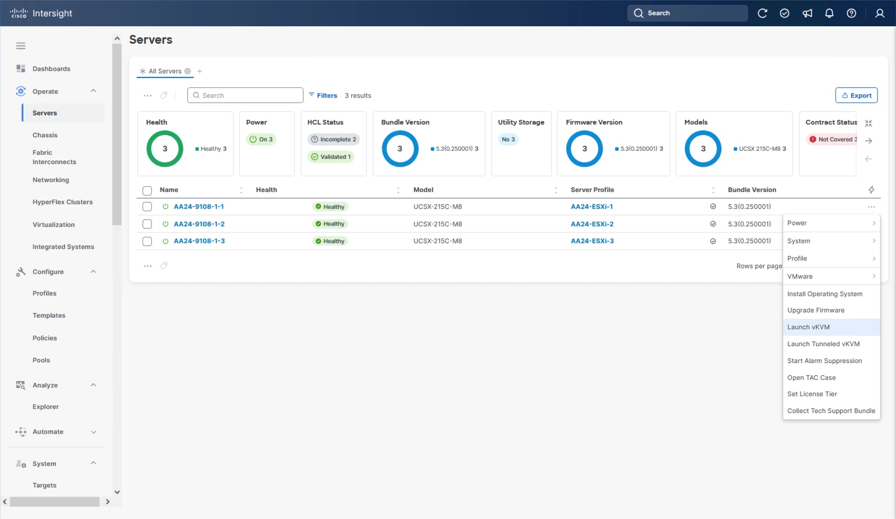Select Upgrade Firmware menu entry
Screen dimensions: 896x519
click(816, 310)
